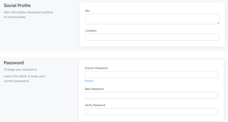Click the empty area below the Location field
This screenshot has width=228, height=122.
[x=152, y=44]
